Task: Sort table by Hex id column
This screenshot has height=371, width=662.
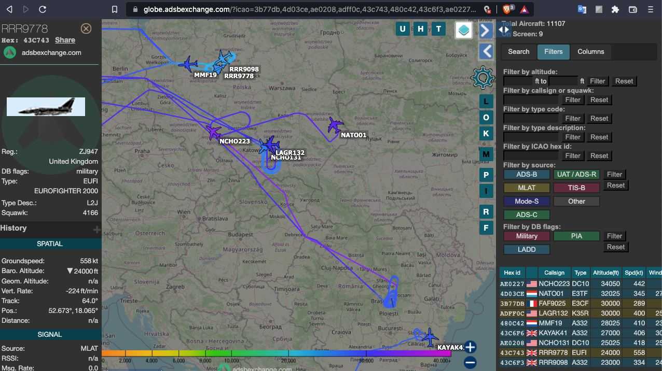Action: tap(512, 273)
